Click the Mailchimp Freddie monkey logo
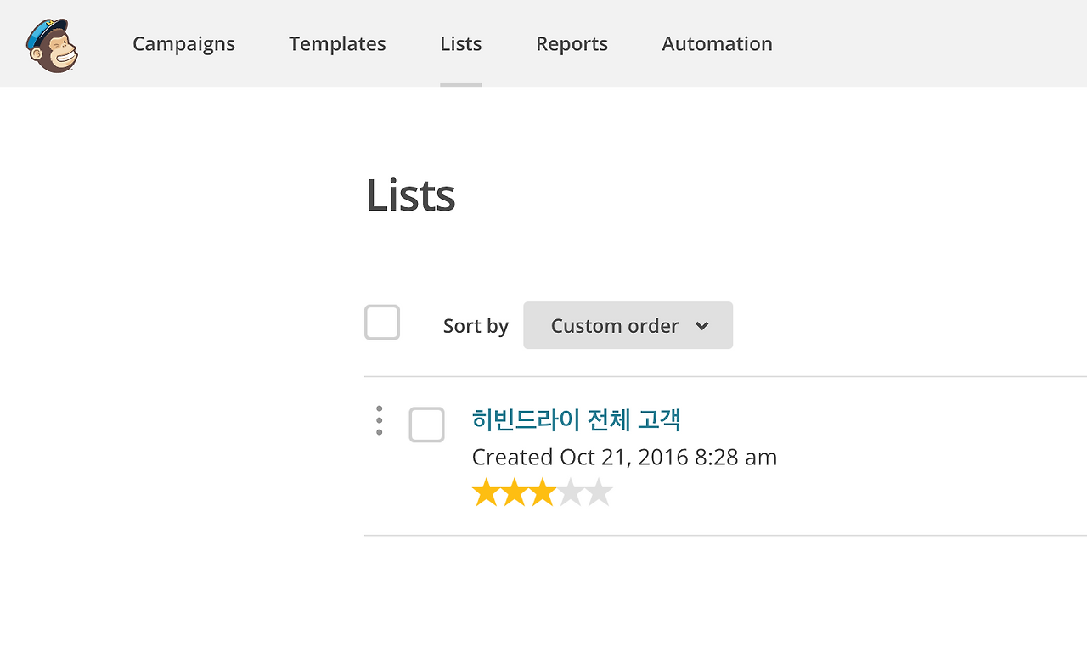The image size is (1087, 658). 52,45
